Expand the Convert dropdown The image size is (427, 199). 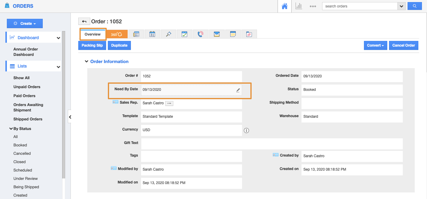tap(375, 45)
